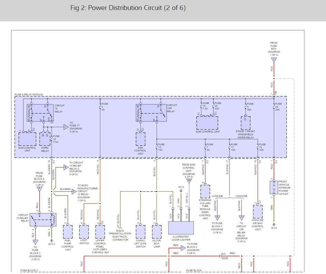Click connector E to Circuit 15 Relief Relay 2
Screen dimensions: 326x274
pyautogui.click(x=66, y=167)
